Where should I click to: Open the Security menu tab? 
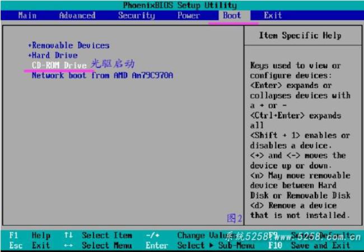coord(136,16)
